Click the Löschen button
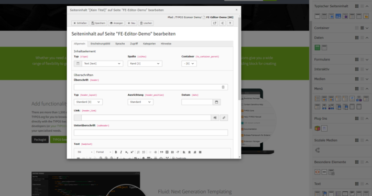 146,23
